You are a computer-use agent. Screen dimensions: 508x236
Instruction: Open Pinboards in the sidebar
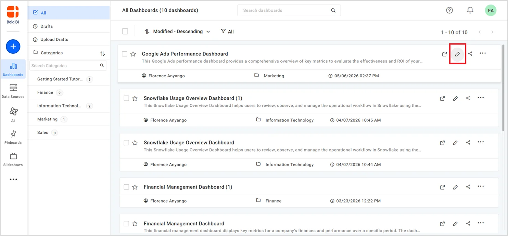point(13,137)
